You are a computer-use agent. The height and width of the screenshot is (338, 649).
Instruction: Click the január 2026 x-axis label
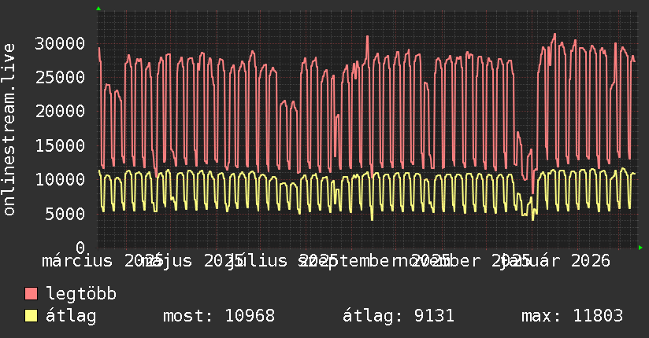point(555,261)
